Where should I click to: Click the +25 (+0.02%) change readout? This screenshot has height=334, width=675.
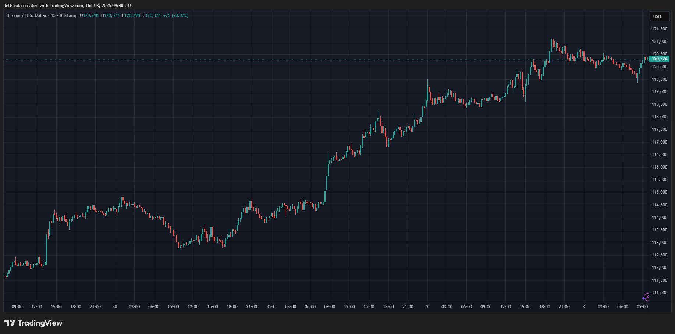[176, 15]
